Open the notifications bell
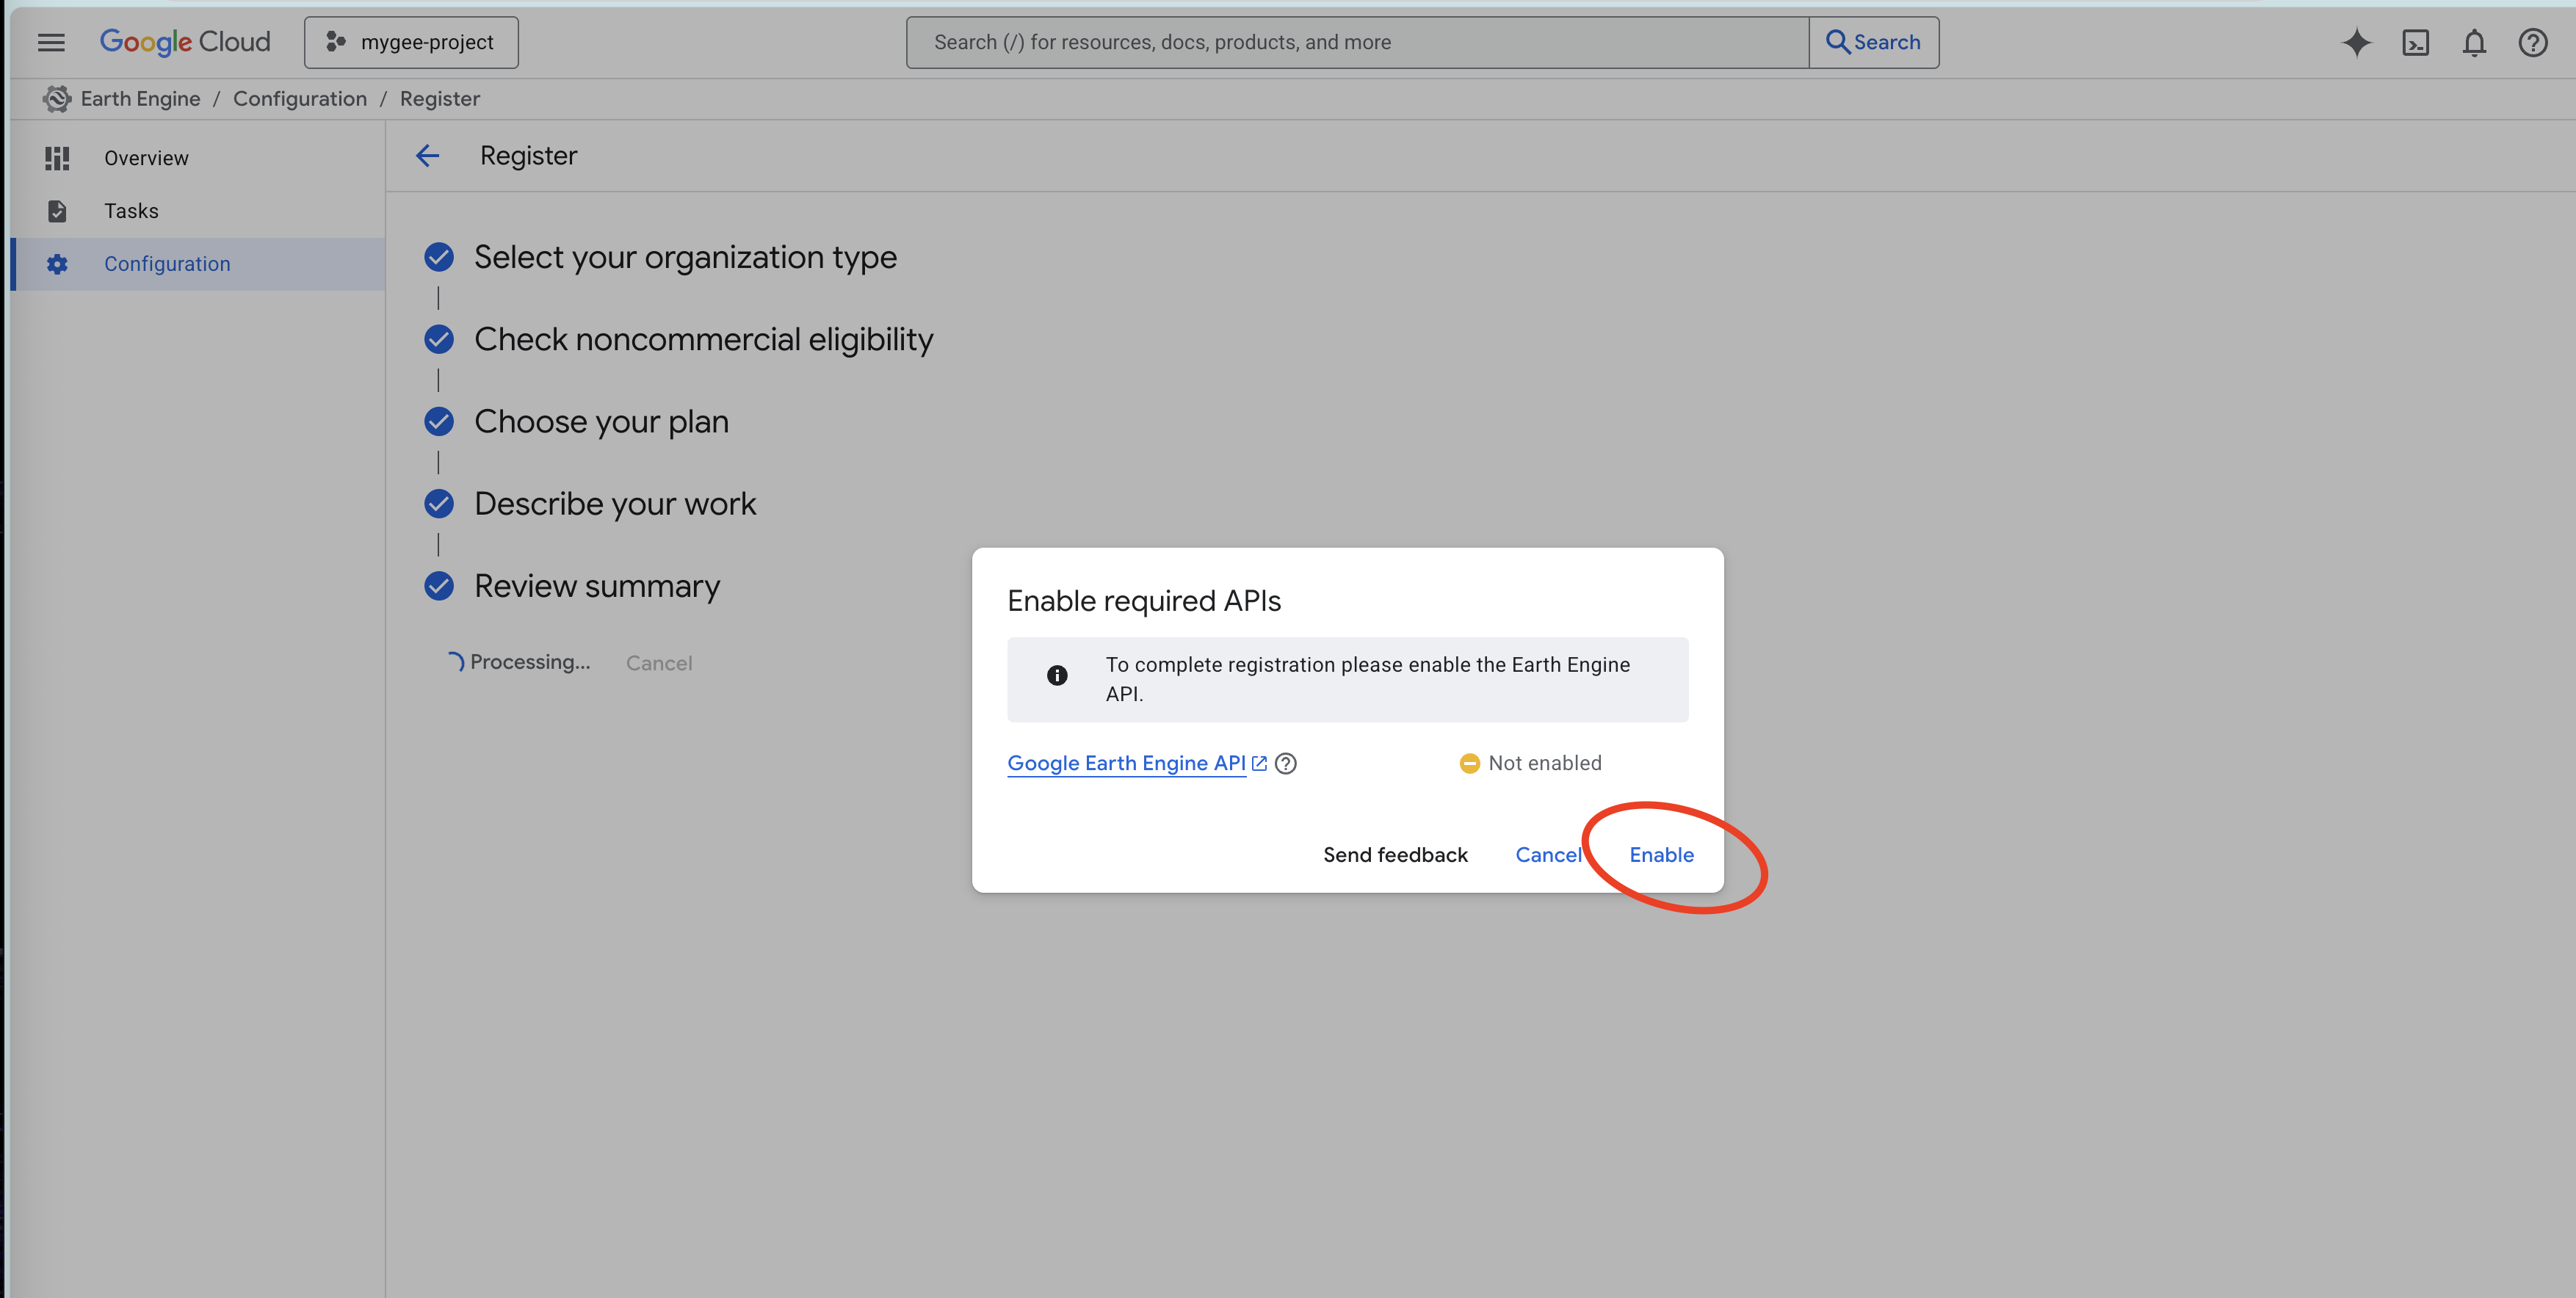2576x1298 pixels. [x=2474, y=42]
